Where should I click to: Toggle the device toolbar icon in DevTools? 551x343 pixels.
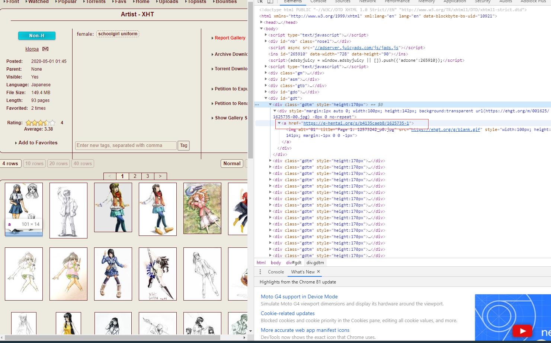pyautogui.click(x=270, y=1)
